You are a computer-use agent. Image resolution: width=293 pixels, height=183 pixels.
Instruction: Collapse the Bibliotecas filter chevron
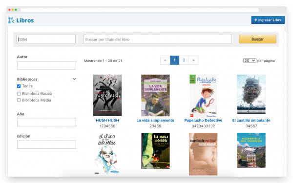[74, 79]
